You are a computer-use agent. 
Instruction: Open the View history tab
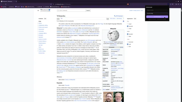pyautogui.click(x=119, y=18)
